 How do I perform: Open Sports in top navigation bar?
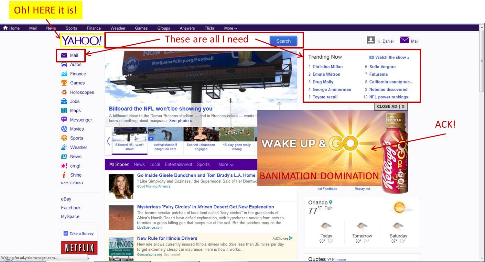point(71,28)
